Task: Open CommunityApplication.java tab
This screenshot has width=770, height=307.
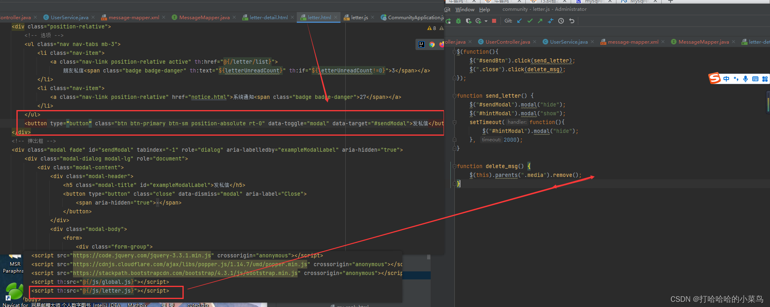Action: pyautogui.click(x=412, y=17)
